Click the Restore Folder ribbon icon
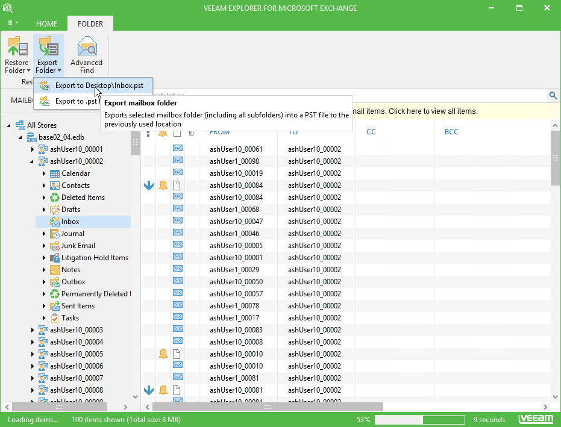The height and width of the screenshot is (427, 561). (17, 46)
